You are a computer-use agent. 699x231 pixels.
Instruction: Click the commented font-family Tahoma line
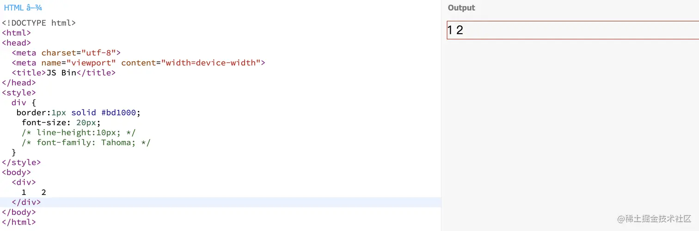coord(86,143)
